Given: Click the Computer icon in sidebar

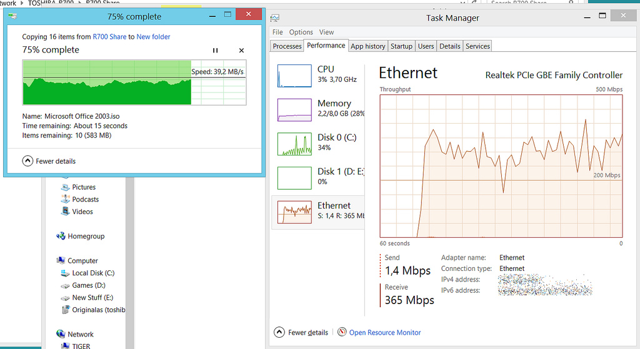Looking at the screenshot, I should coord(61,260).
